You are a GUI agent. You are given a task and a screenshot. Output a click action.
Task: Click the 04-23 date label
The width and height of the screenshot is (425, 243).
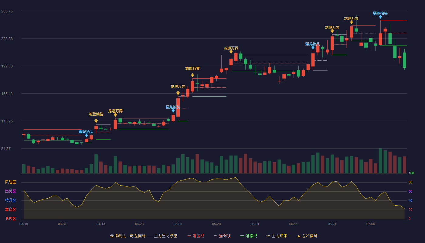139,224
